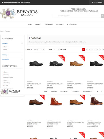Viewport: 104px width, 139px height.
Task: Expand the Accessories category in sidebar
Action: pos(22,59)
